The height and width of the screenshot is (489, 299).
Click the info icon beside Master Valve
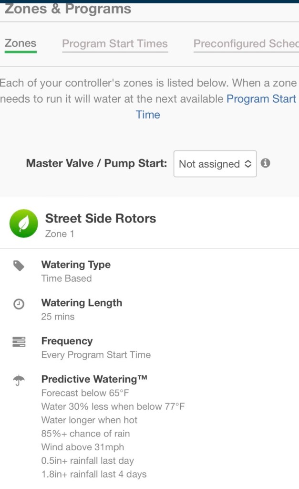(266, 163)
